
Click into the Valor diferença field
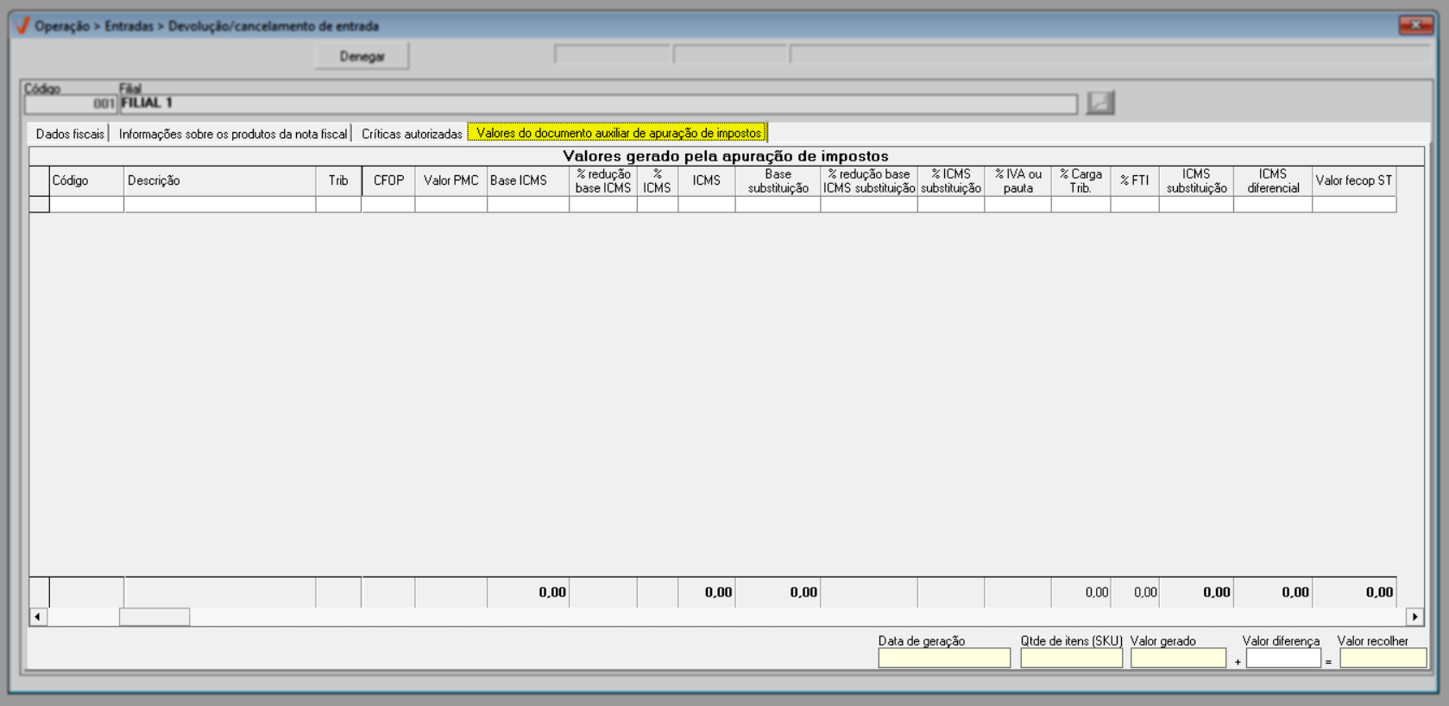pos(1282,659)
